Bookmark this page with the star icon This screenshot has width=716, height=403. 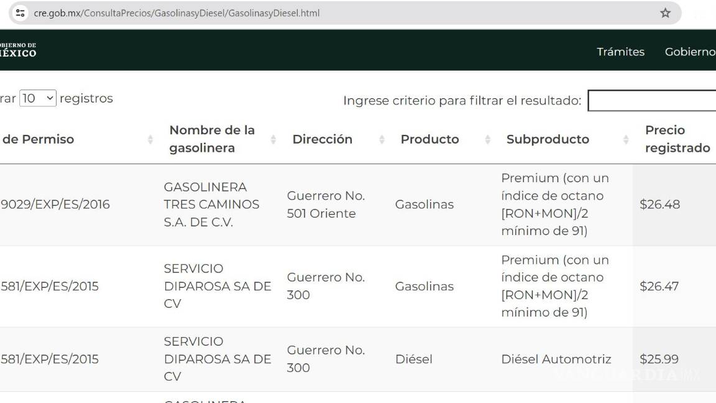click(x=665, y=13)
